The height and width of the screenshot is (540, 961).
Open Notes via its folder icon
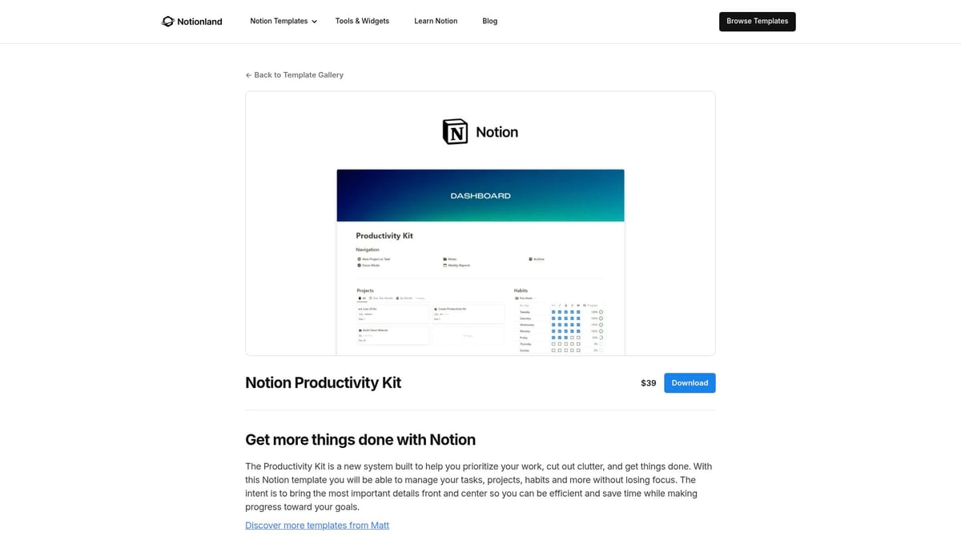click(445, 259)
